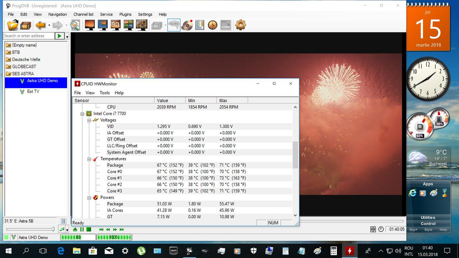The width and height of the screenshot is (459, 258).
Task: Click the clock scheduler toolbar icon
Action: click(213, 25)
